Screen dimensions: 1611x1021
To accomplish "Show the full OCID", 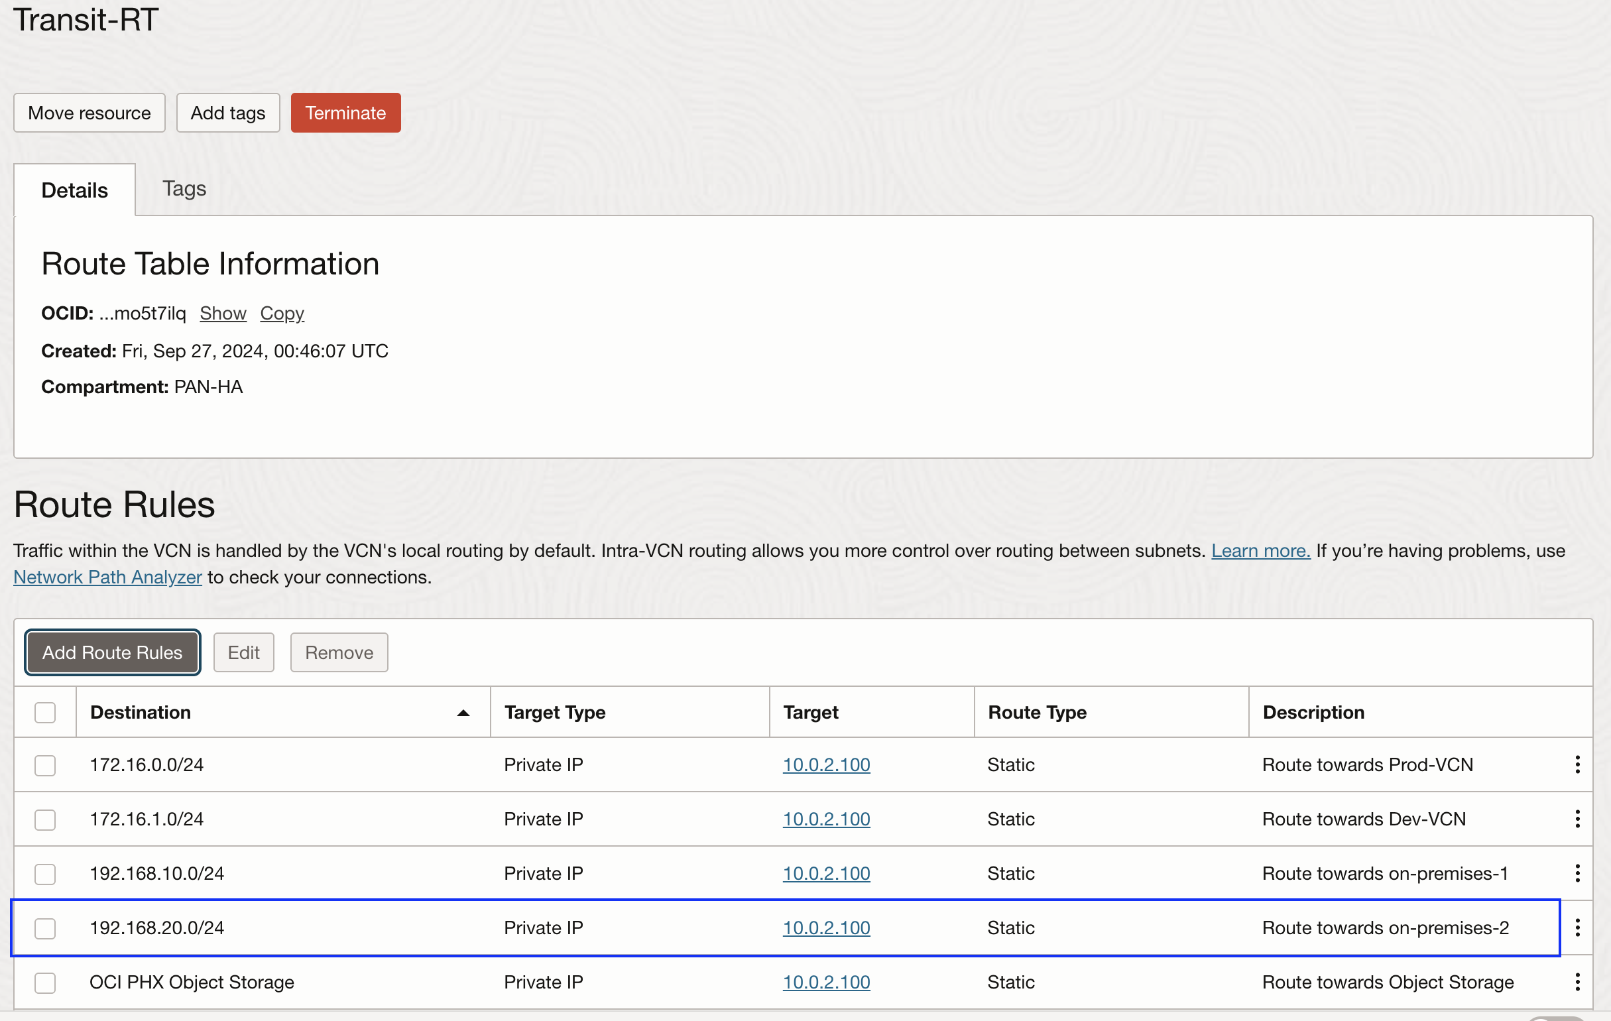I will tap(223, 313).
